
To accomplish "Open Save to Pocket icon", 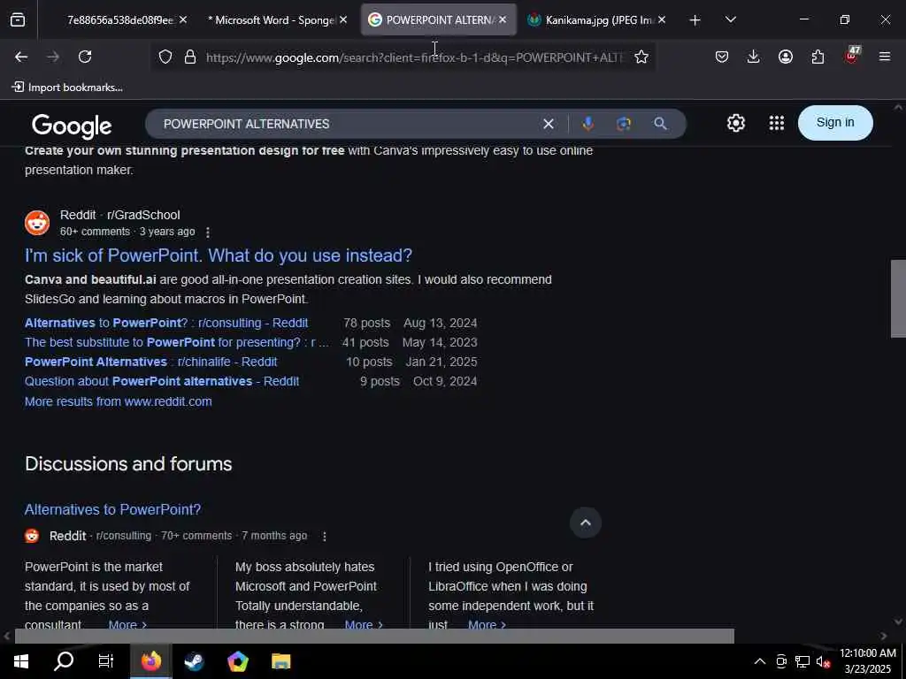I will coord(722,57).
